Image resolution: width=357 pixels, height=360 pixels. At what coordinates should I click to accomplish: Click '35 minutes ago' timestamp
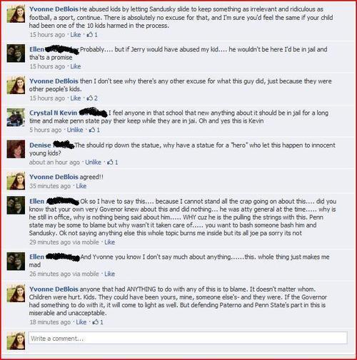(x=50, y=186)
